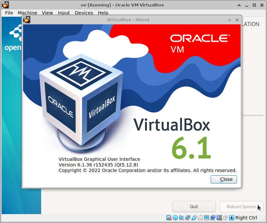Open the shared folders status icon
267x223 pixels.
200,218
